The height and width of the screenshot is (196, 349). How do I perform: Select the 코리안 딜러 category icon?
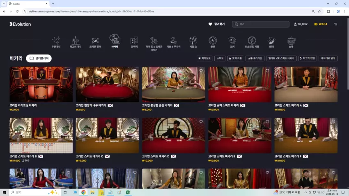click(x=95, y=42)
